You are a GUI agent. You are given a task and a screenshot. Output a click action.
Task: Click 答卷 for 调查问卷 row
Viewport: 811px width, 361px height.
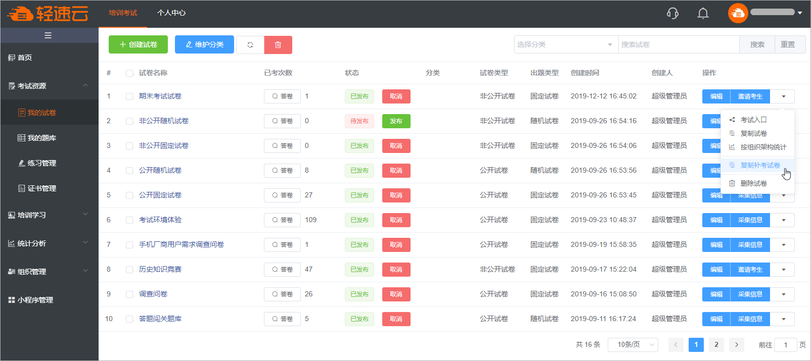point(282,294)
